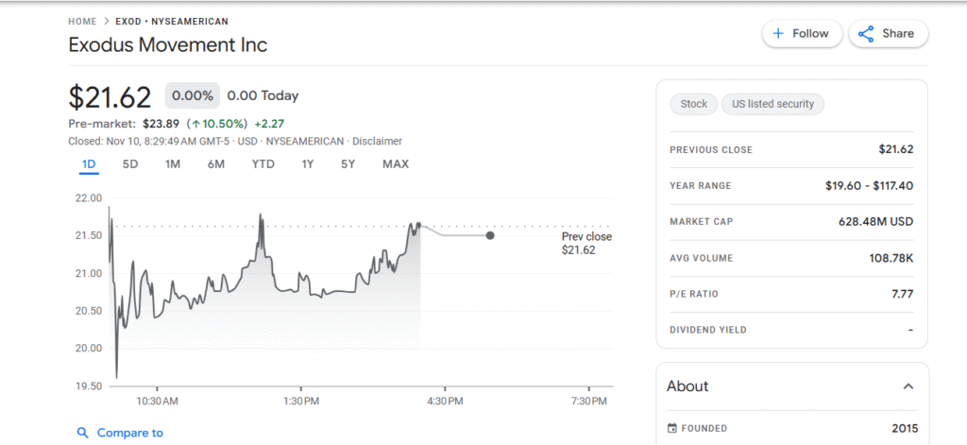Show year-to-date YTD chart
This screenshot has width=967, height=445.
263,164
